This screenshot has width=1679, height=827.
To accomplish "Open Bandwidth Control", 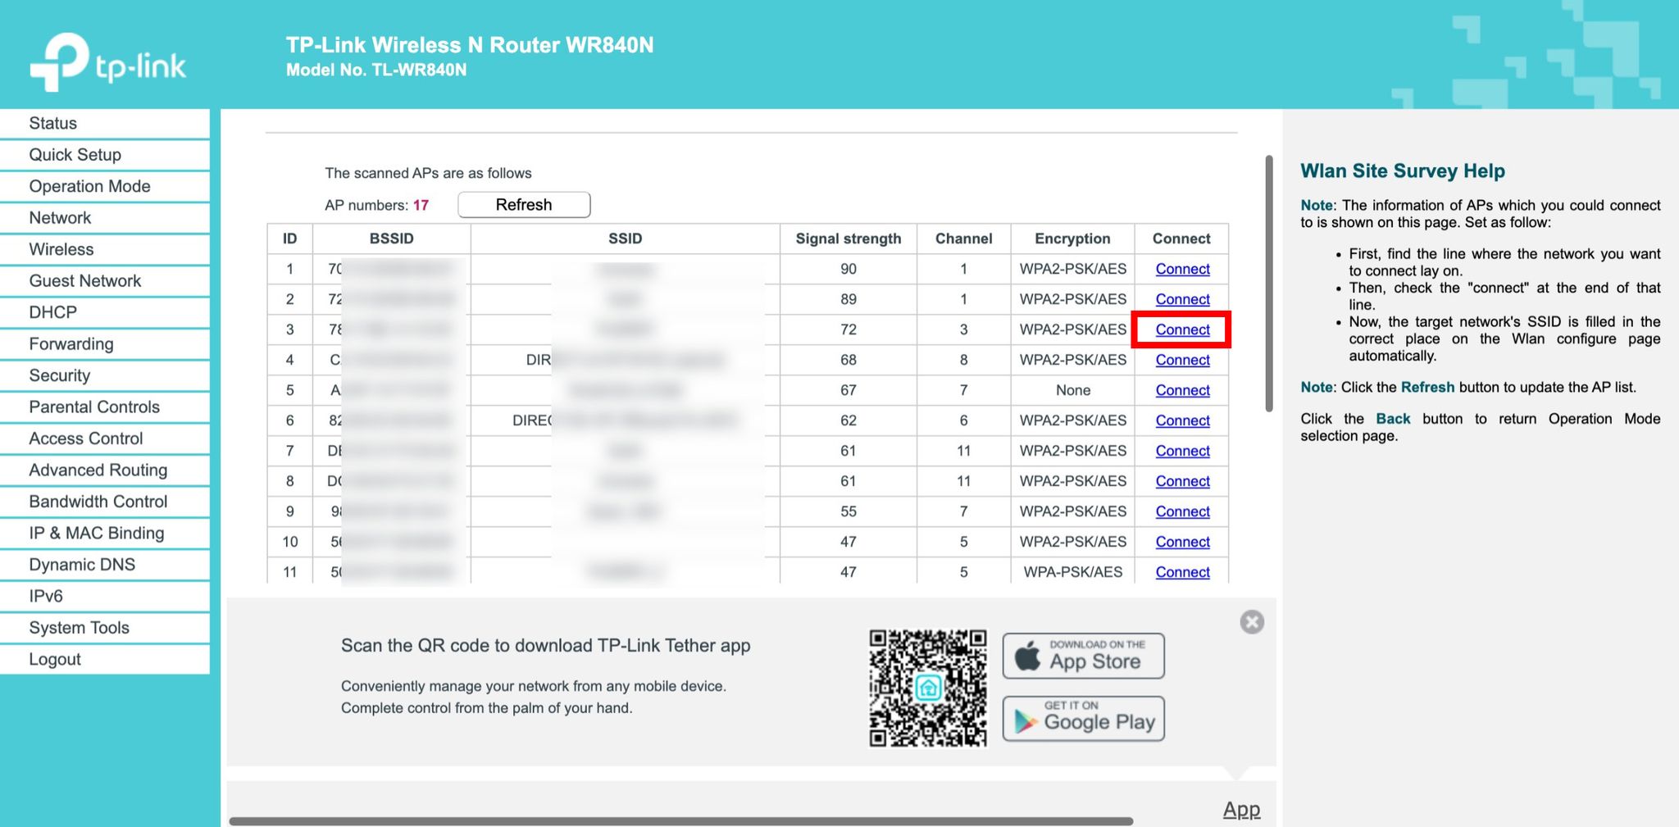I will 105,502.
